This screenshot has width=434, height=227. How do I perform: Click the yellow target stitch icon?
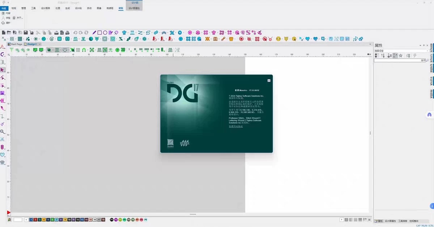coord(278,39)
